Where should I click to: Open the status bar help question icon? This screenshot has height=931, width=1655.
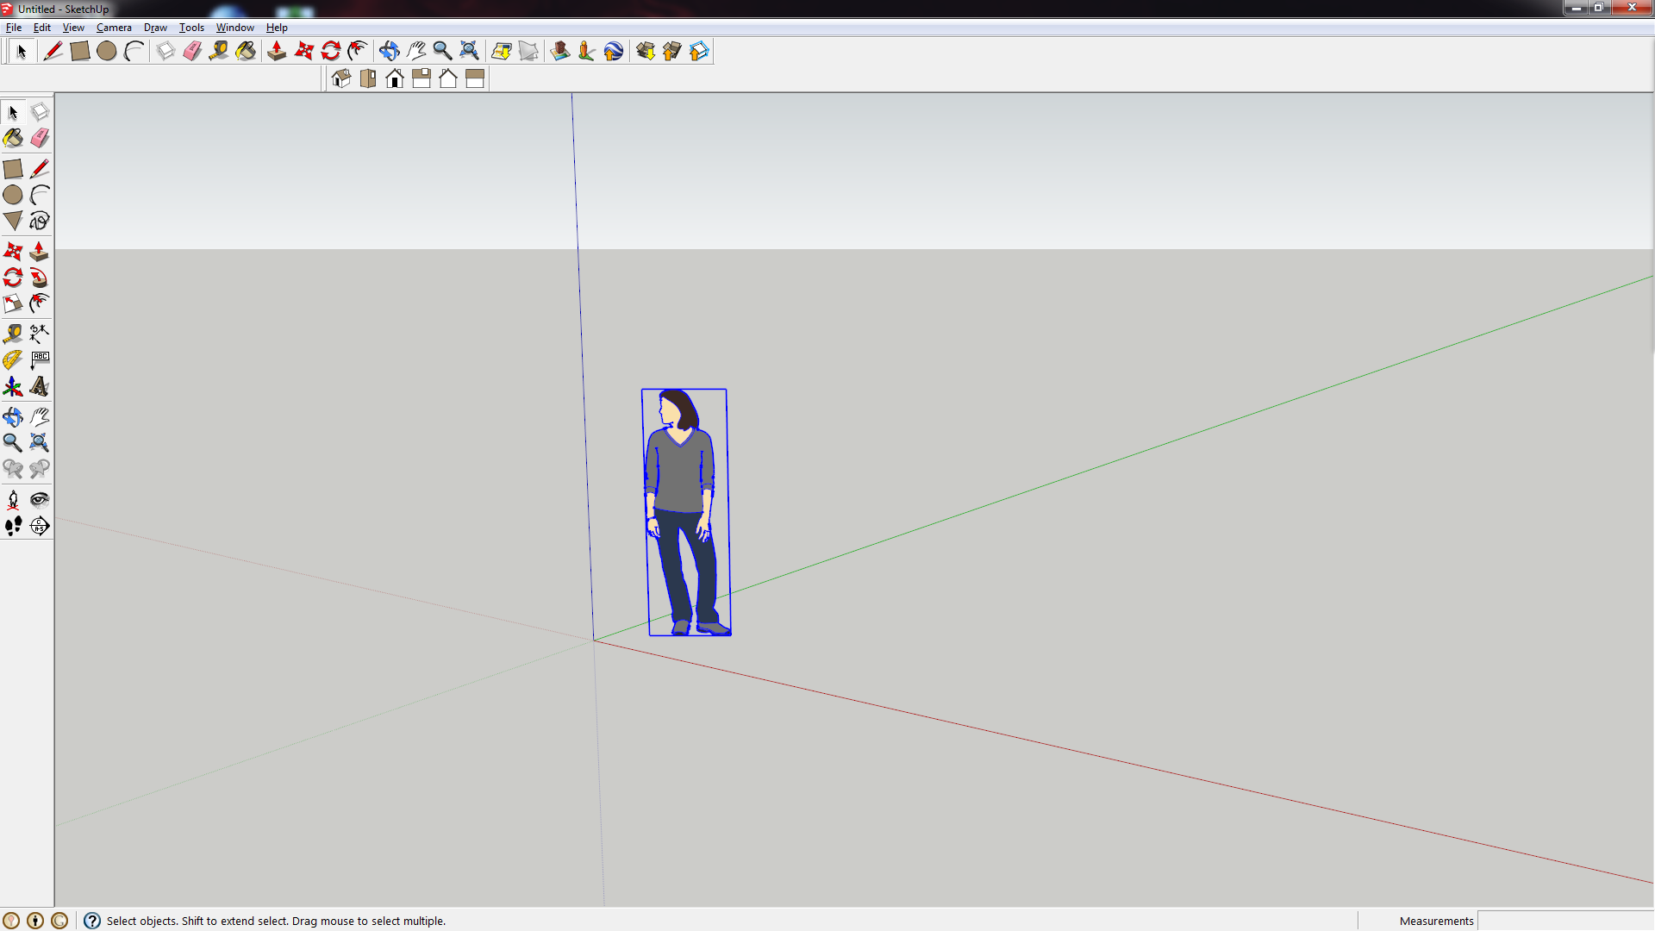click(92, 921)
